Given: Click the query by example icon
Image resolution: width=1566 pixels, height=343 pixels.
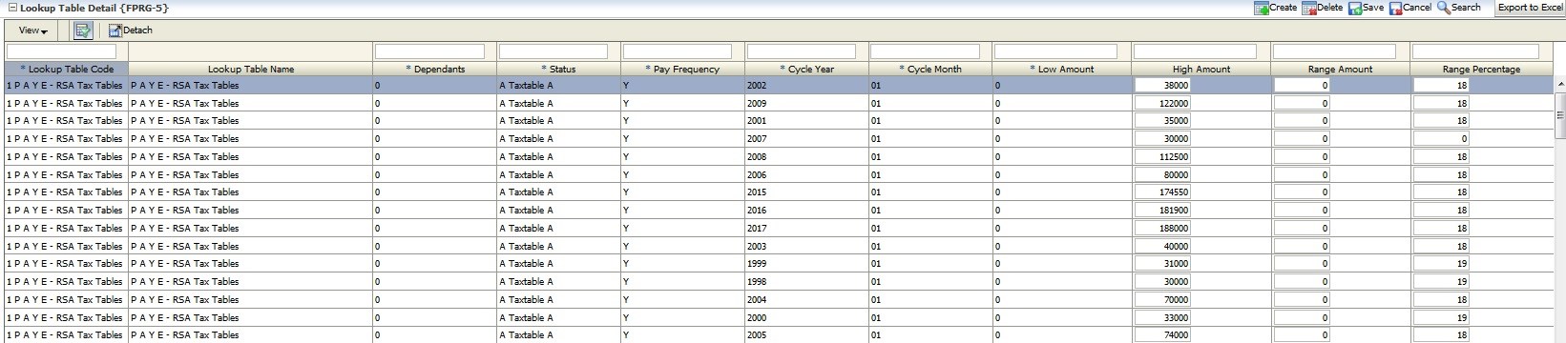Looking at the screenshot, I should (83, 30).
